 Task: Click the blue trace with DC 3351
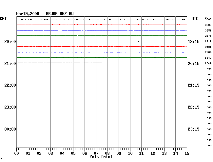(x=102, y=30)
